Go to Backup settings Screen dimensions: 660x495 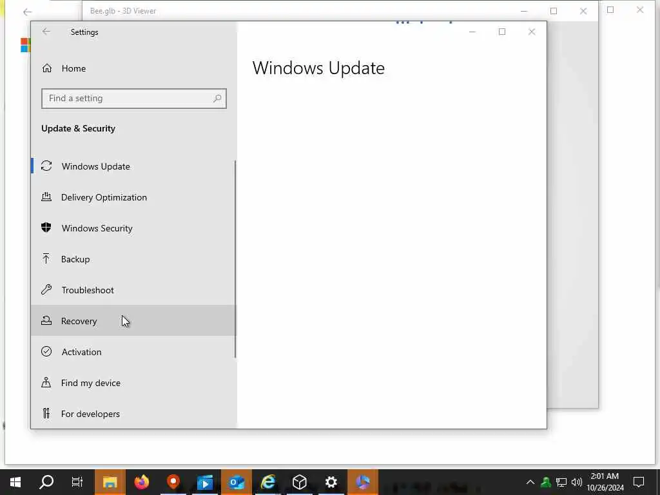pos(133,259)
